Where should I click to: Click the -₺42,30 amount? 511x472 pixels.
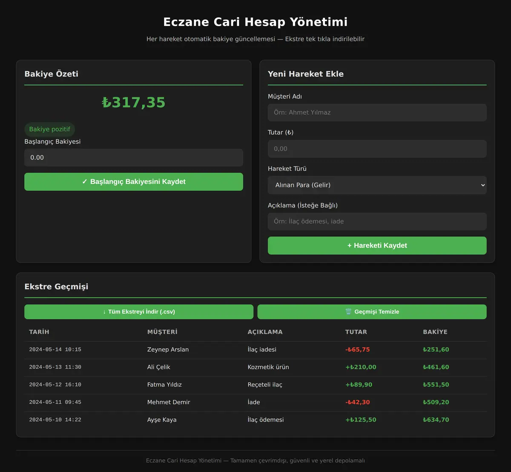[x=358, y=402]
